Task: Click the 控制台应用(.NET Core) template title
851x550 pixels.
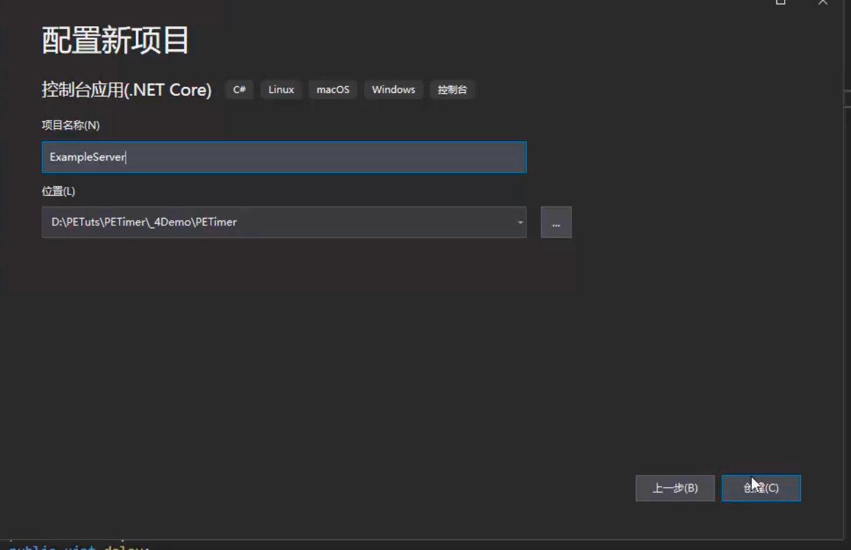Action: coord(127,90)
